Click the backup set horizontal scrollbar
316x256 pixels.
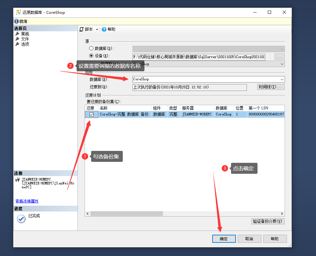coord(127,214)
